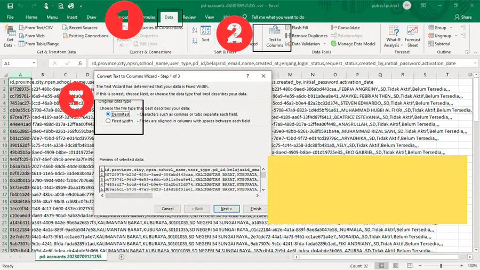Image resolution: width=480 pixels, height=270 pixels.
Task: Click the Ungroup outline icon
Action: 431,36
